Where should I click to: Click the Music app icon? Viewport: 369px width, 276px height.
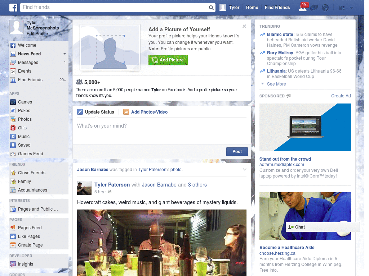click(x=13, y=137)
